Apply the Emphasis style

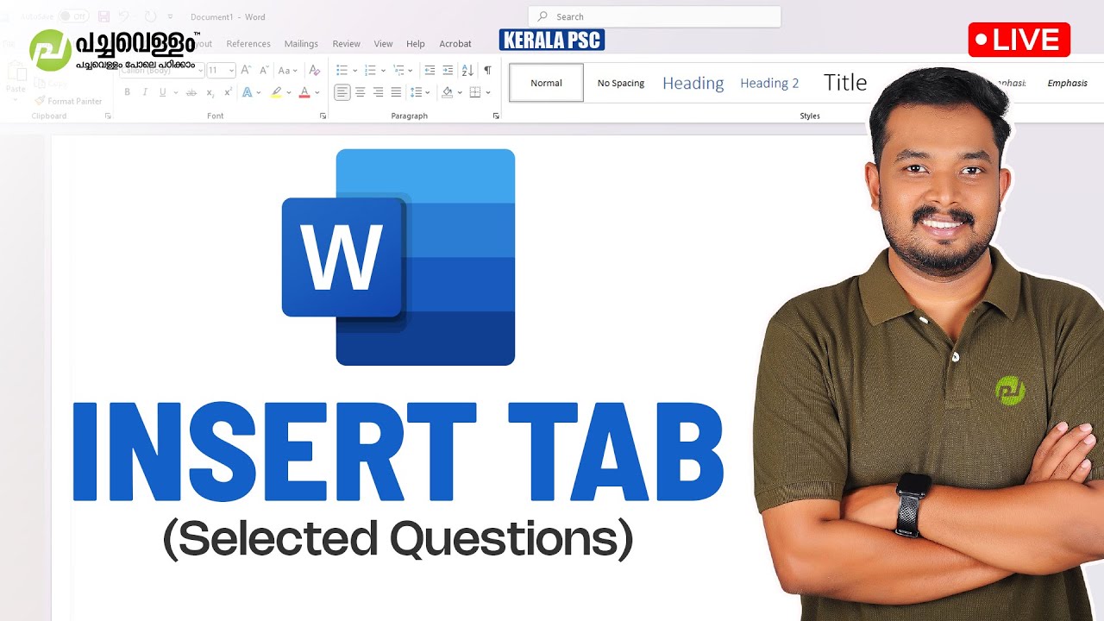click(x=1067, y=83)
